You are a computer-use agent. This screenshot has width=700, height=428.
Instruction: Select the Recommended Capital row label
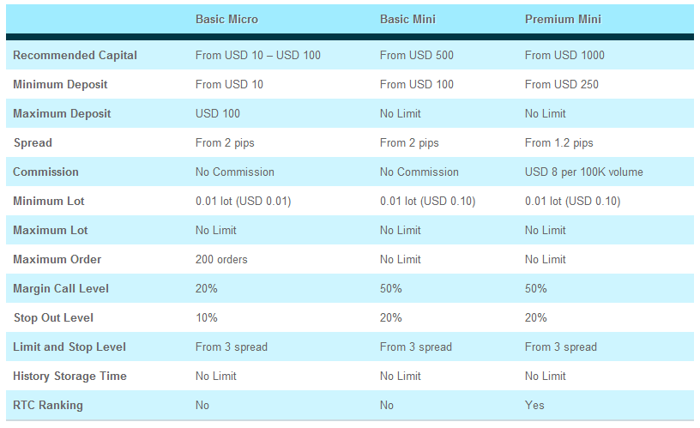75,56
